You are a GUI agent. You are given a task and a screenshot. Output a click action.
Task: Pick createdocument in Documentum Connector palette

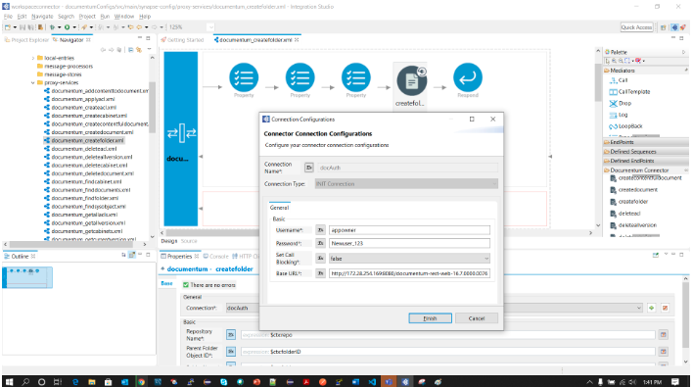click(x=633, y=190)
